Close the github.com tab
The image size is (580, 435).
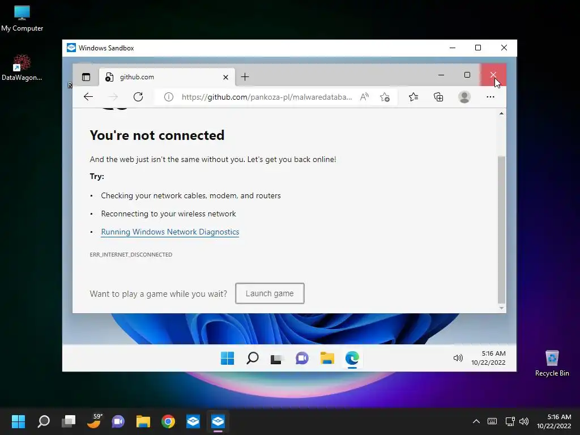pos(225,77)
